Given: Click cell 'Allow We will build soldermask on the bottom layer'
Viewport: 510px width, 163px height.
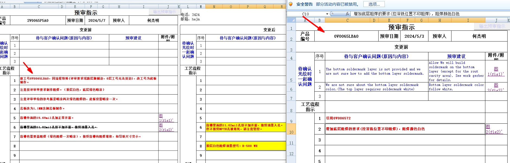Looking at the screenshot, I should [457, 71].
